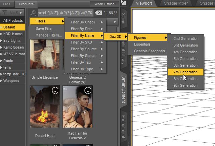
Task: Expand the Kampfposen category
Action: pyautogui.click(x=1, y=47)
